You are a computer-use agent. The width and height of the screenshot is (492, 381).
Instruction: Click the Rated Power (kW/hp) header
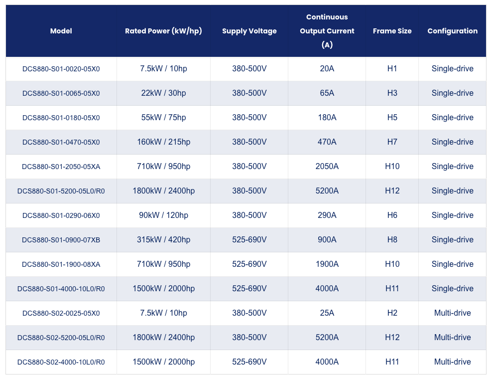pyautogui.click(x=163, y=31)
